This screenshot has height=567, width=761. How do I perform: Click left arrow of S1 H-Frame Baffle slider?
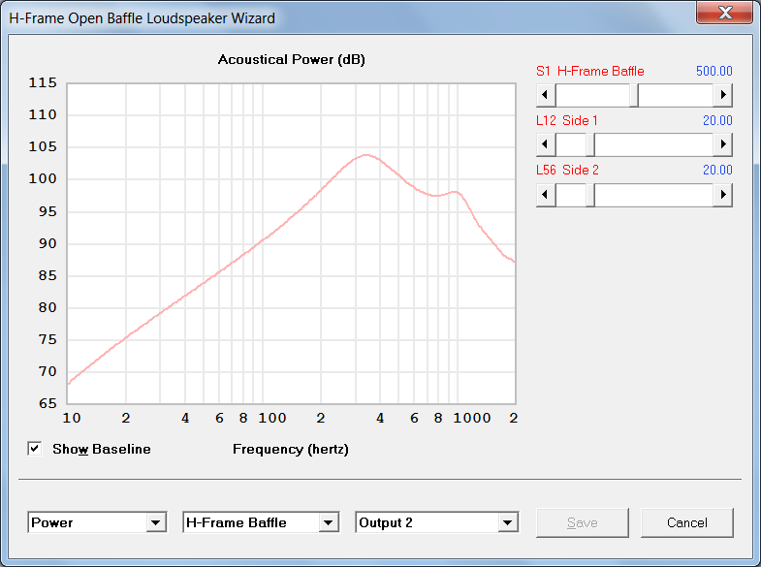coord(546,95)
